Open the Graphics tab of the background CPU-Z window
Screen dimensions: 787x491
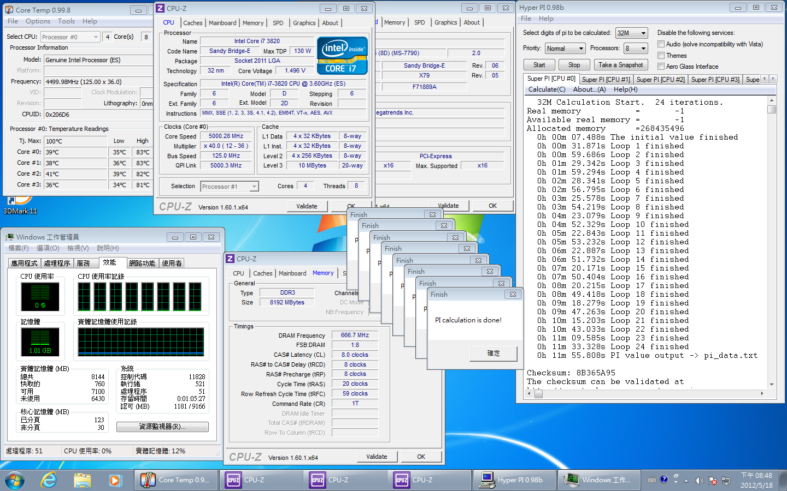click(446, 22)
